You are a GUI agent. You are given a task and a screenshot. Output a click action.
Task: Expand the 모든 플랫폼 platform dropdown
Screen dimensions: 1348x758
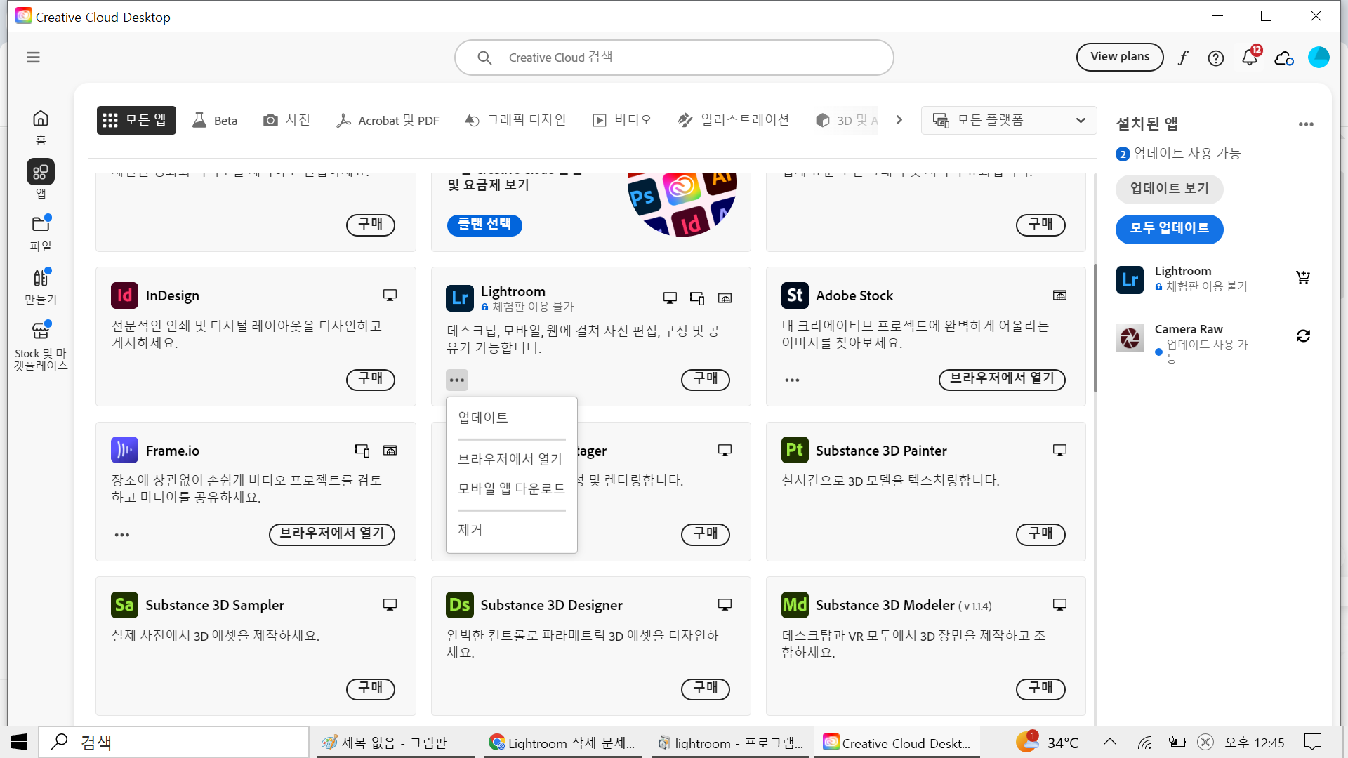1009,120
